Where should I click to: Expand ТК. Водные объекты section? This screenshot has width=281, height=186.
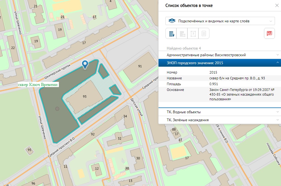tap(220, 112)
